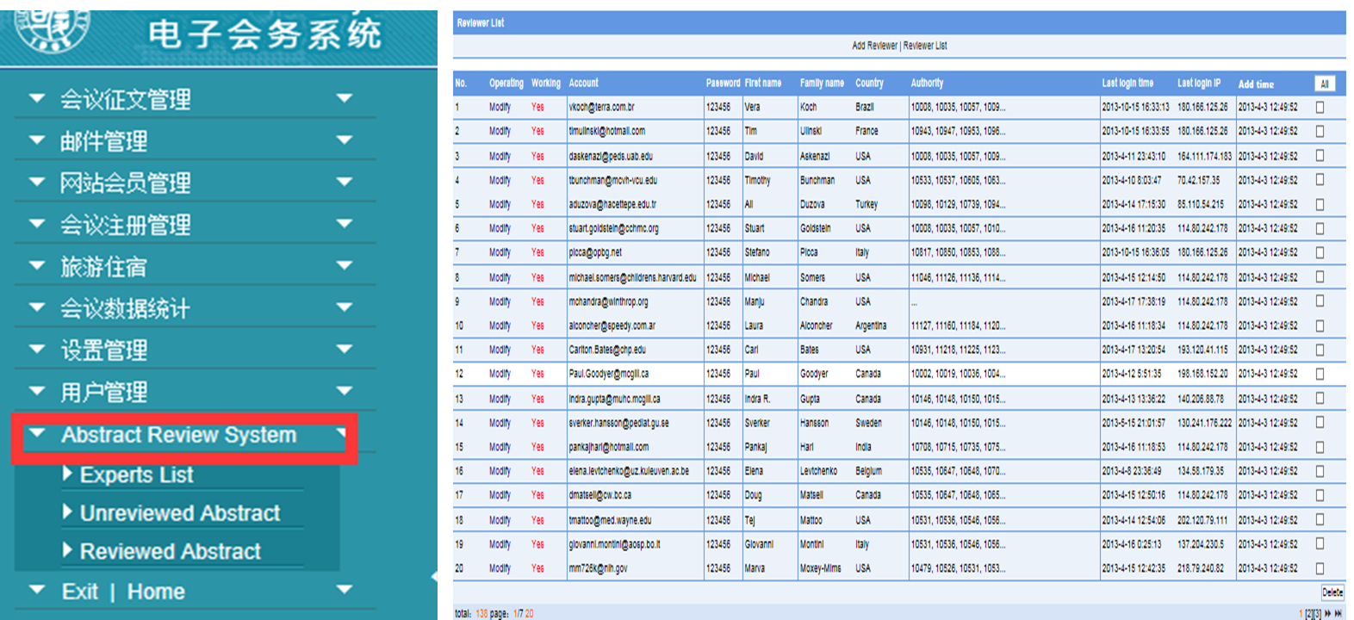Click the left triangle icon beside 网站会员管理
The width and height of the screenshot is (1354, 620).
point(37,182)
